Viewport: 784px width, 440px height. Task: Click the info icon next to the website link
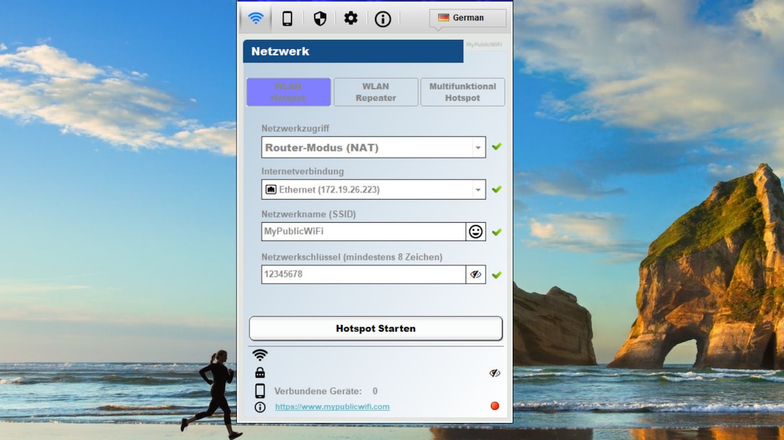260,407
